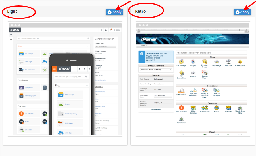This screenshot has width=256, height=156.
Task: Click Backup Wizard icon in Retro preview
Action: click(205, 73)
